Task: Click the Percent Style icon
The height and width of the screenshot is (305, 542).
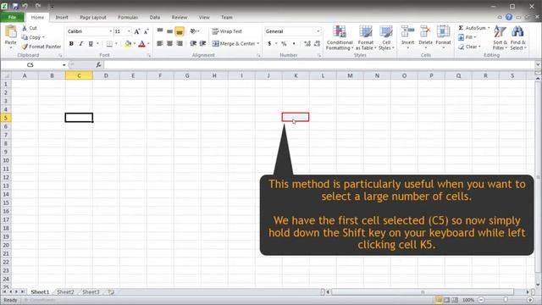Action: tap(284, 43)
